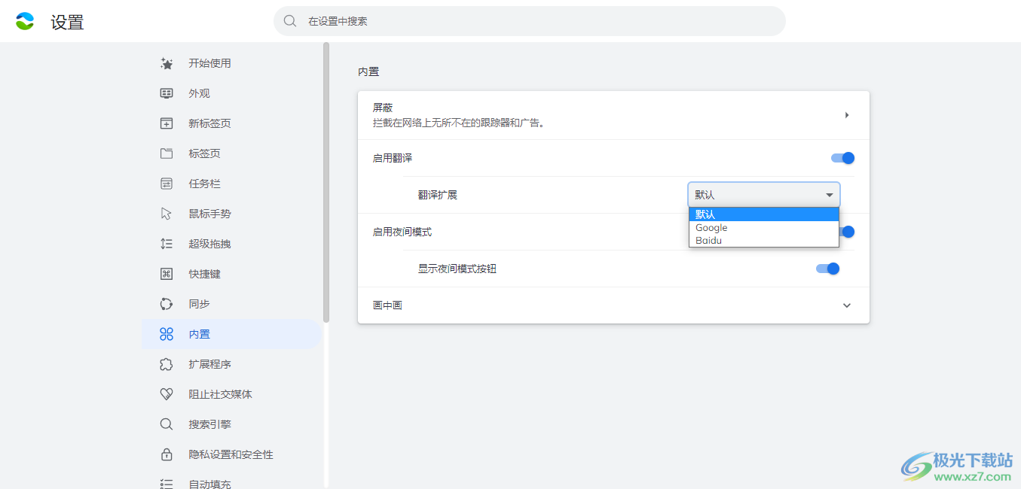
Task: Click the 快捷键 command key icon
Action: pyautogui.click(x=167, y=274)
